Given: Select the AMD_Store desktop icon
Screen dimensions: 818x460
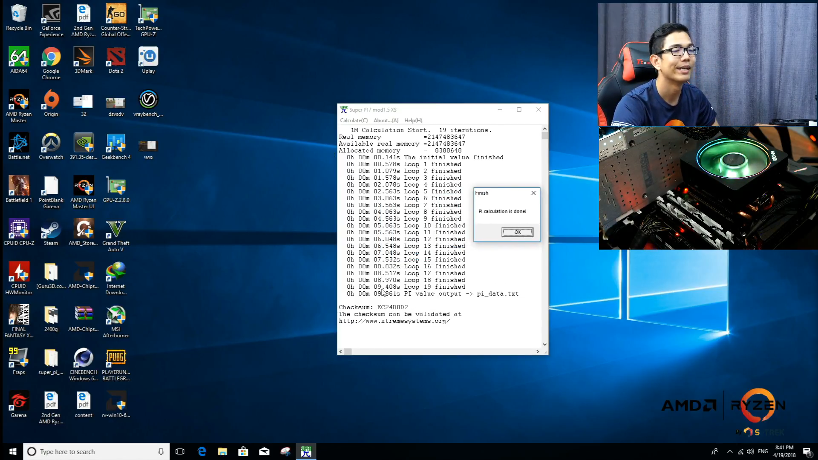Looking at the screenshot, I should [x=84, y=233].
